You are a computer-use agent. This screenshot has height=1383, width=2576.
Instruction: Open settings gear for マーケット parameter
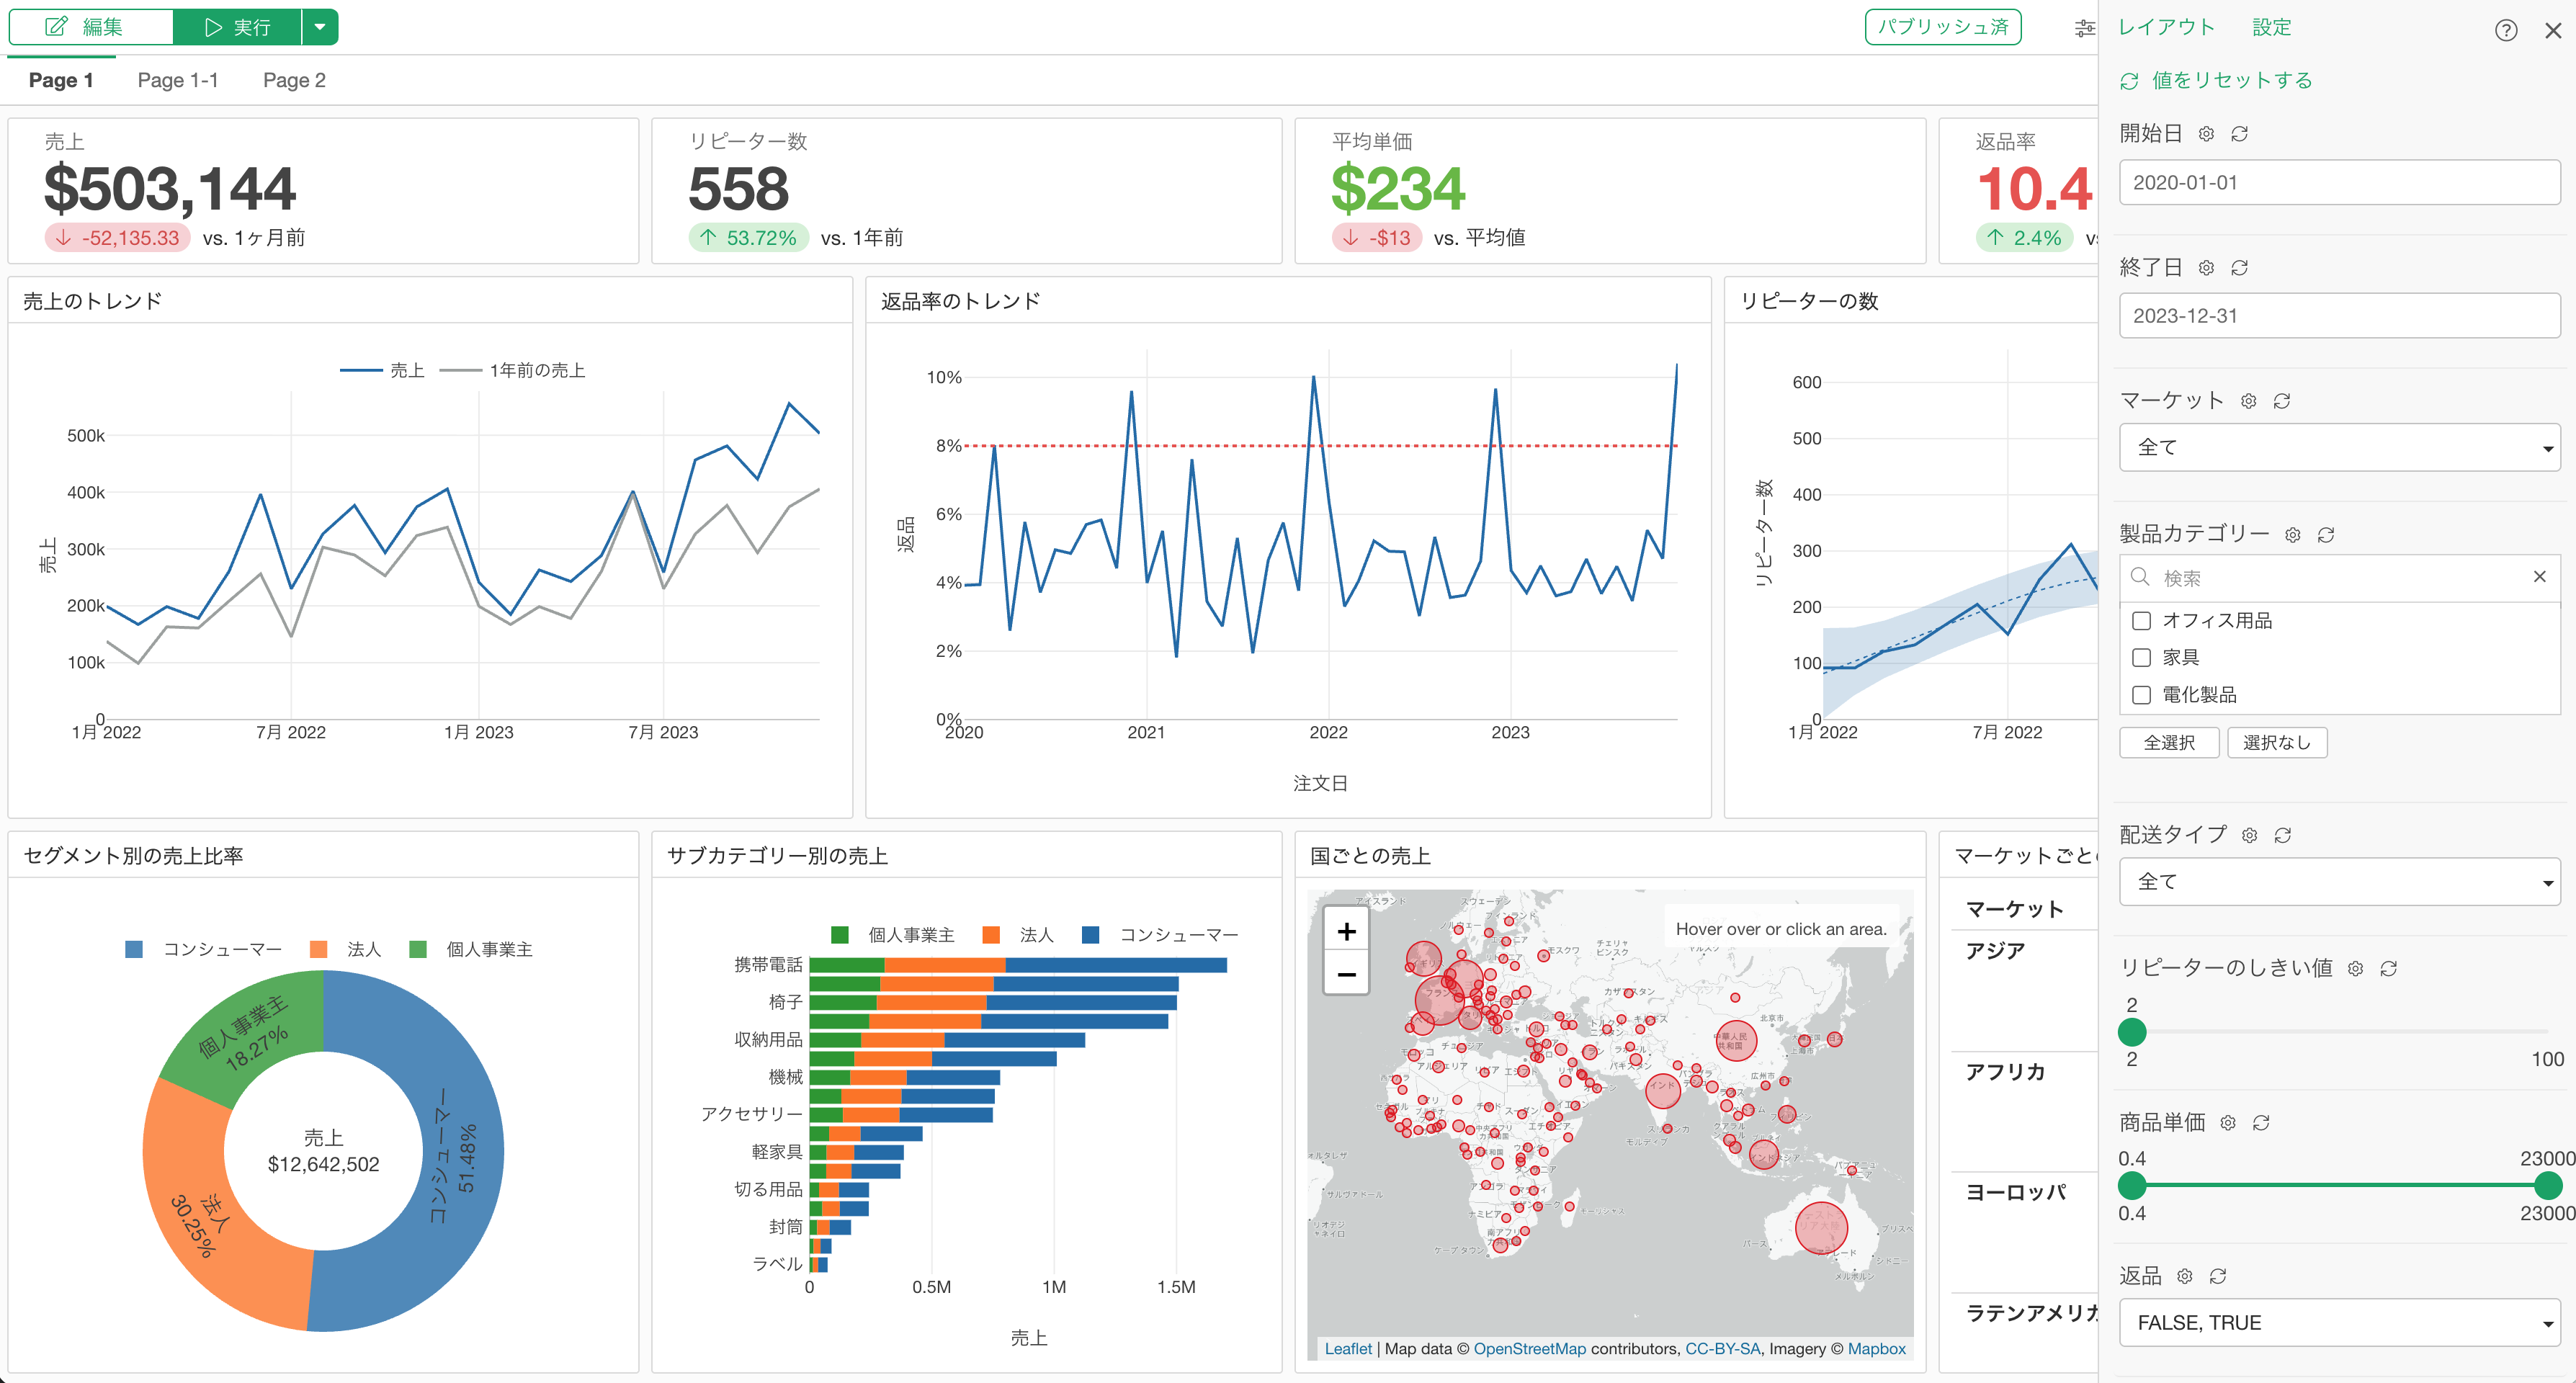coord(2248,401)
